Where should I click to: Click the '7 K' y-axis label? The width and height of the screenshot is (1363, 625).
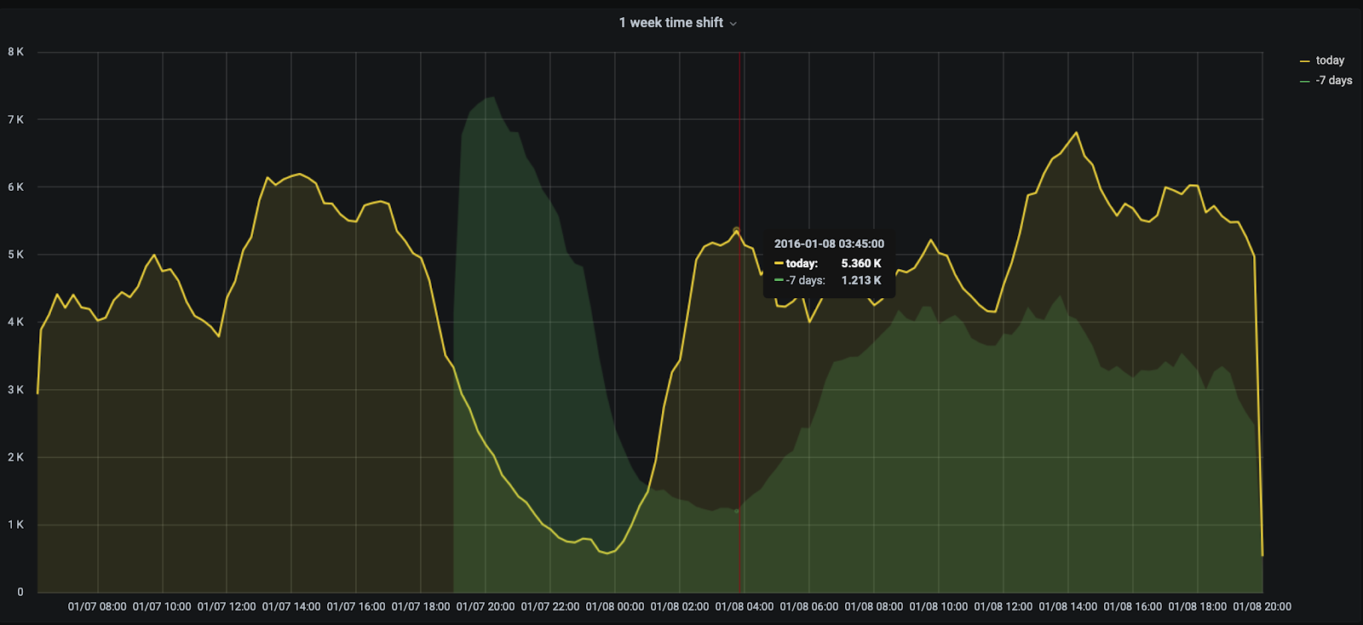(x=16, y=120)
